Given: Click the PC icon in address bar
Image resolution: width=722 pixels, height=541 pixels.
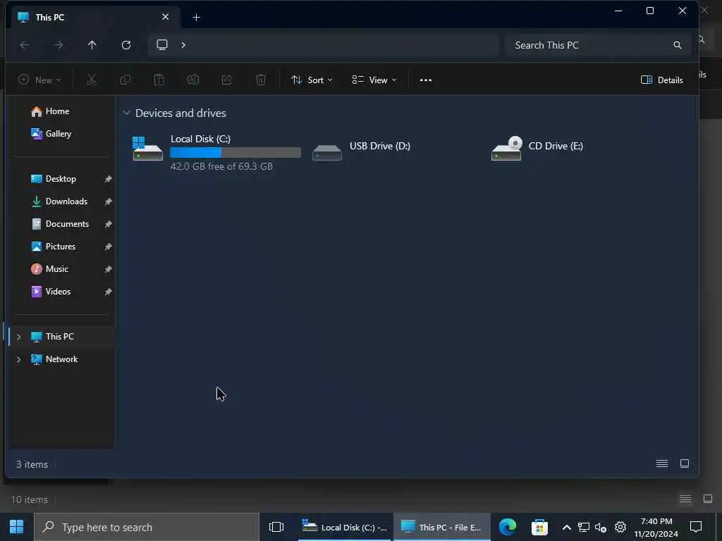Looking at the screenshot, I should point(162,44).
